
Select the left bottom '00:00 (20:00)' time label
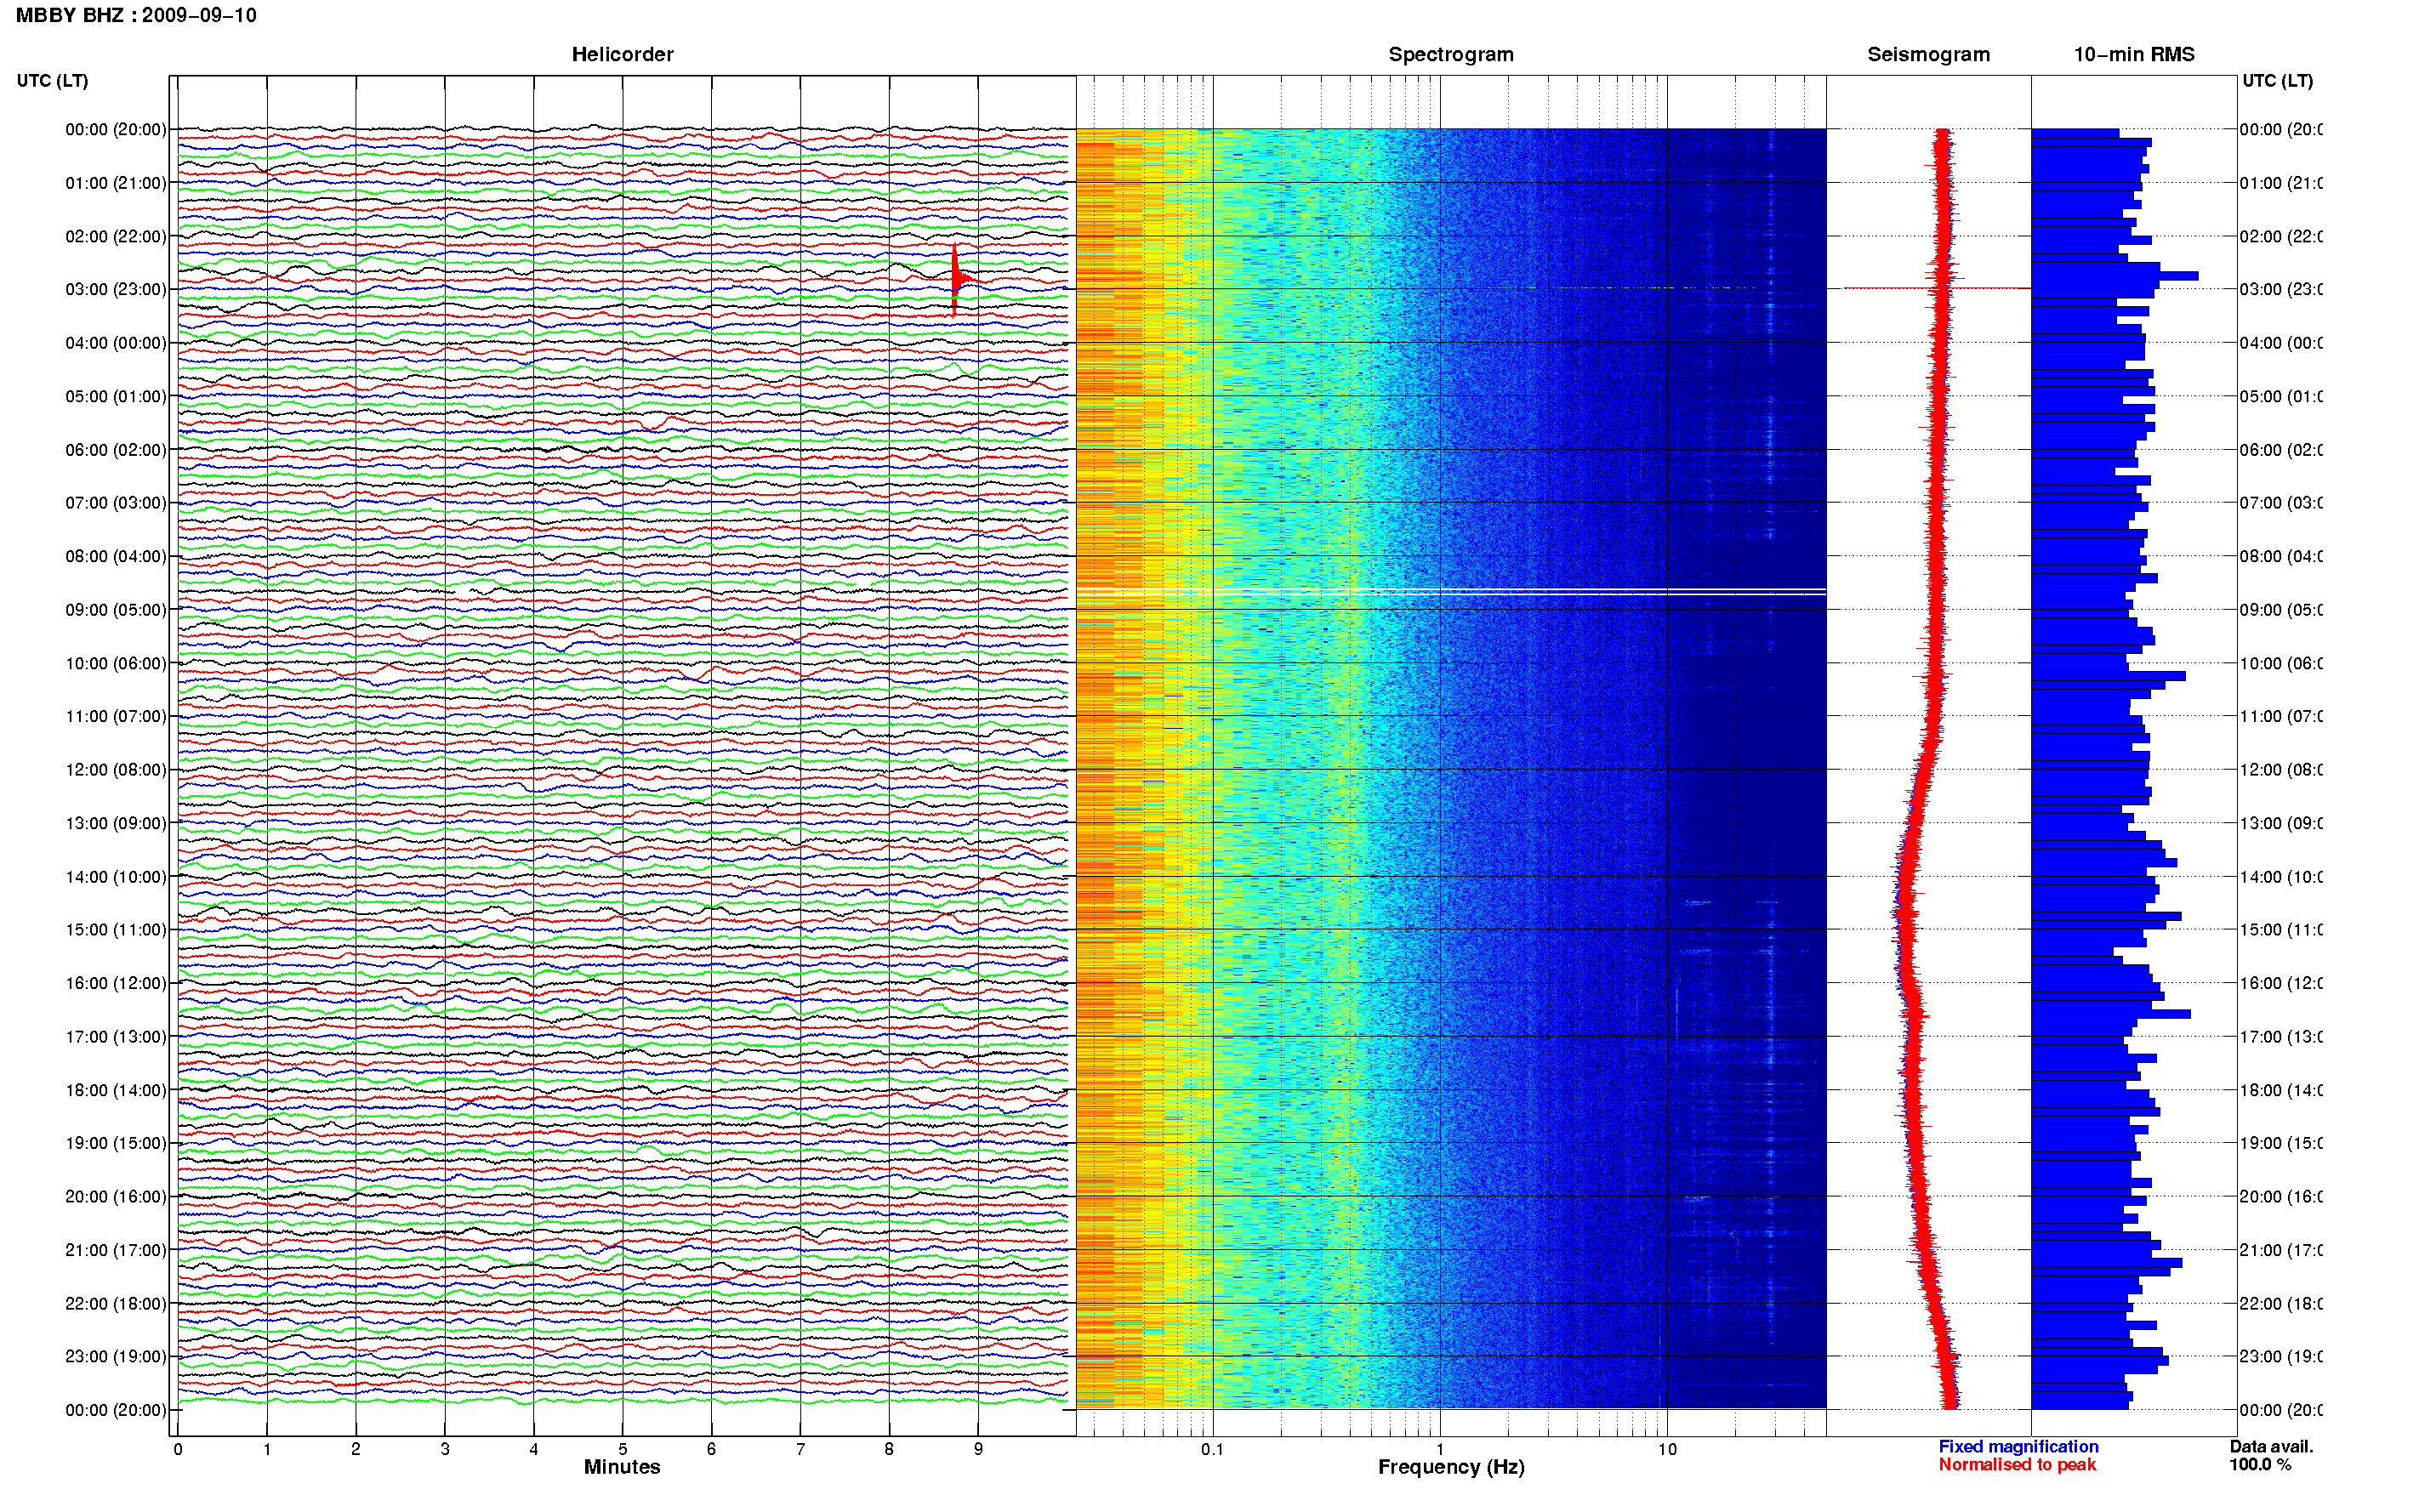[116, 1410]
